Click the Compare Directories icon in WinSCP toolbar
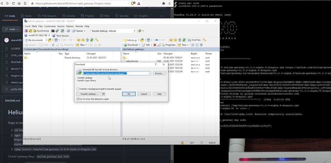The height and width of the screenshot is (163, 331). pyautogui.click(x=26, y=31)
